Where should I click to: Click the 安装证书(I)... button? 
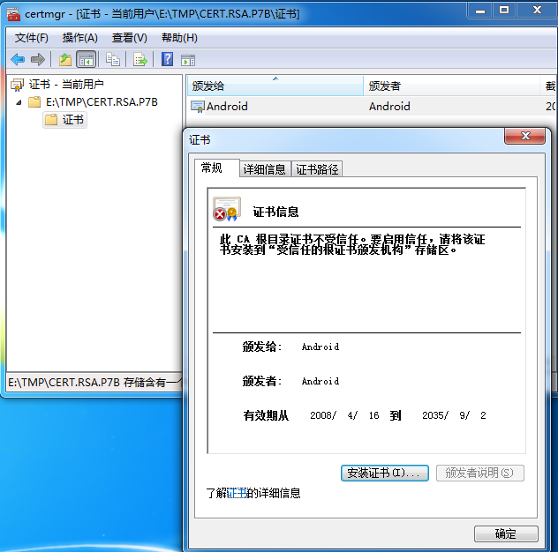[384, 473]
